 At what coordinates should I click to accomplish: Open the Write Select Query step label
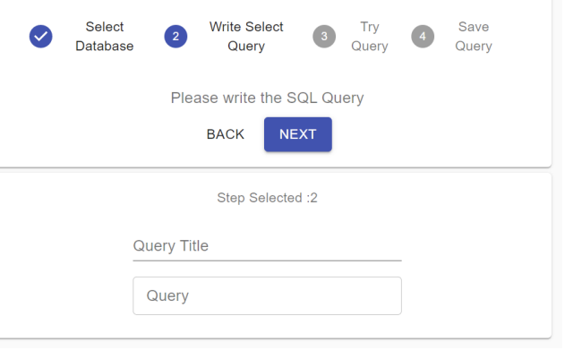246,37
